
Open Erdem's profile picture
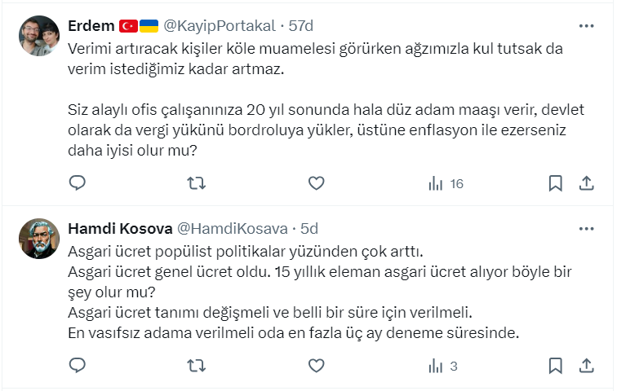tap(38, 36)
